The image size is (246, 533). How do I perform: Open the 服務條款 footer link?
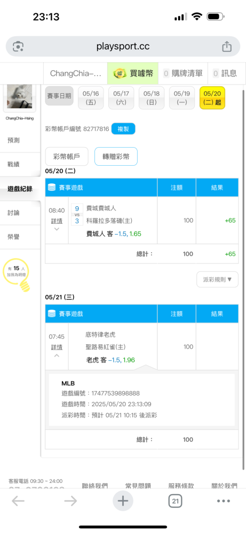click(181, 486)
